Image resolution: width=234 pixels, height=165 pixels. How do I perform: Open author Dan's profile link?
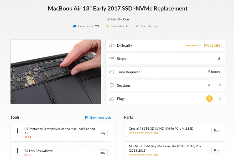126,19
